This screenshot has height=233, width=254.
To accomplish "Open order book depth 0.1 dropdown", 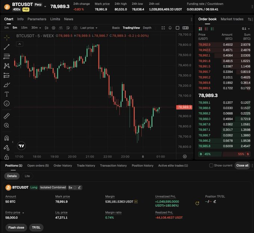I will (246, 29).
